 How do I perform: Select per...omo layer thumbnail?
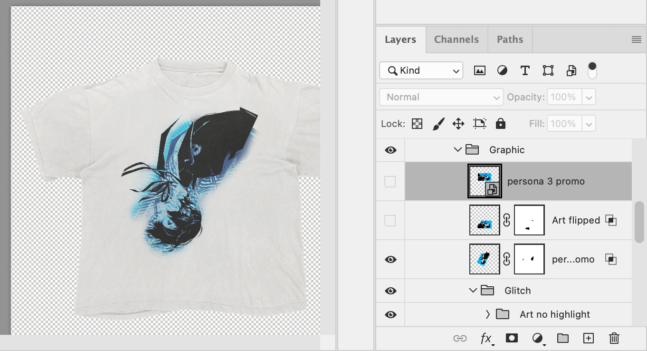pos(485,259)
